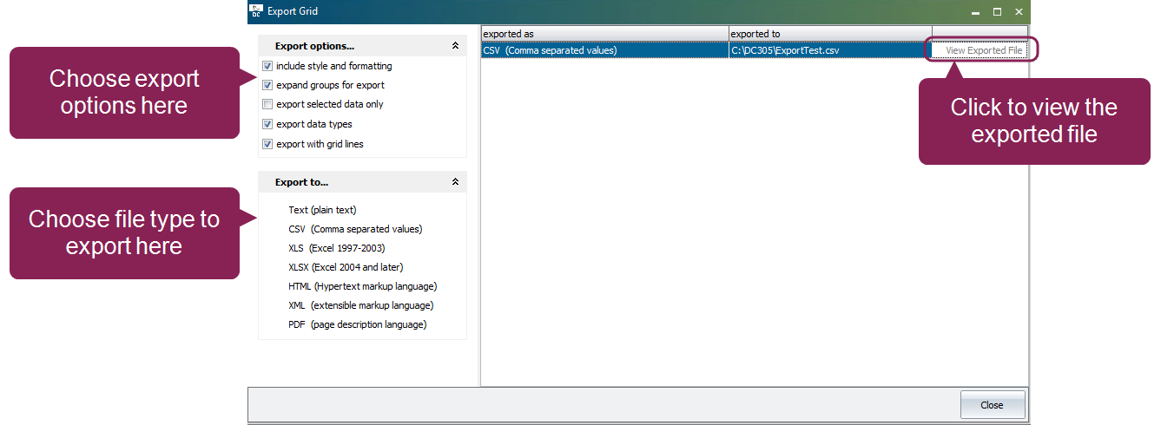Screen dimensions: 1161x425
Task: Collapse the Export to panel chevron
Action: tap(455, 182)
